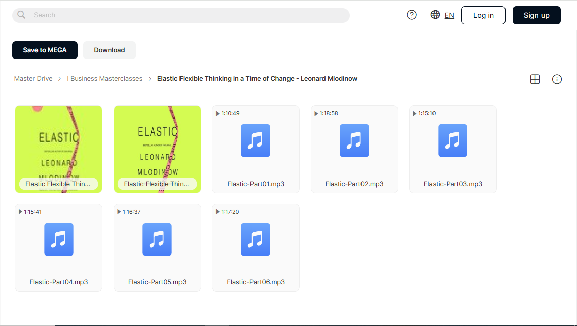This screenshot has width=577, height=326.
Task: Click the 1:16:37 play duration badge
Action: pos(129,212)
